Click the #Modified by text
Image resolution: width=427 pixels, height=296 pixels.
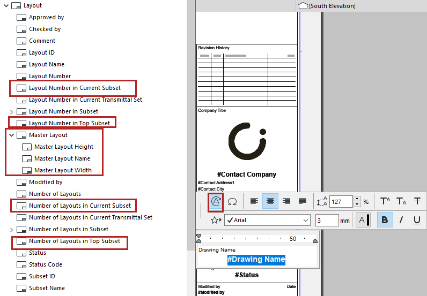point(211,292)
